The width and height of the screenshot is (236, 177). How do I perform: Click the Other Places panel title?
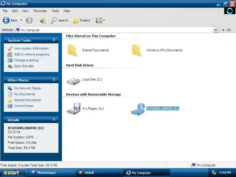click(x=18, y=80)
